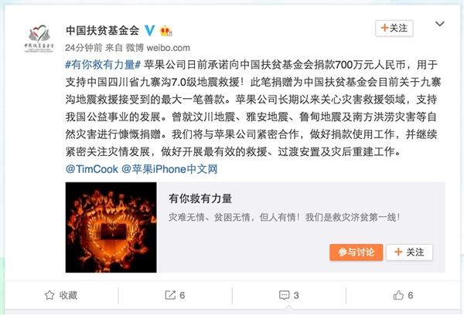This screenshot has height=315, width=464.
Task: Like the post with thumbs-up icon
Action: coord(398,295)
